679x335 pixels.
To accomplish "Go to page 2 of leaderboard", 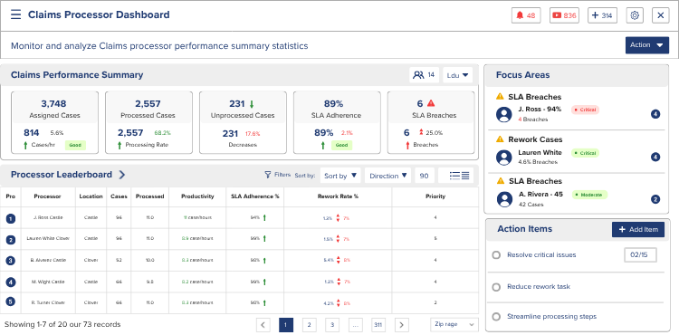I will click(x=309, y=325).
